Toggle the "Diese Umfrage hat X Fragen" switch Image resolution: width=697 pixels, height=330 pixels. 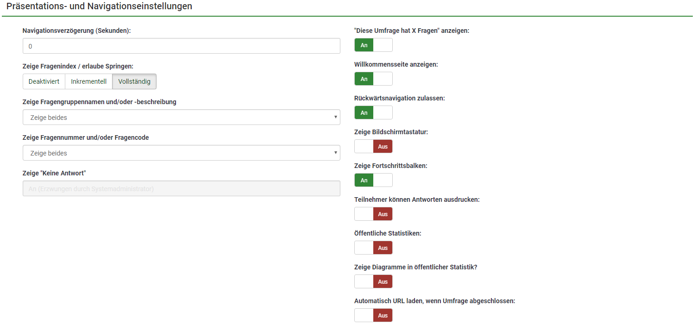coord(373,45)
